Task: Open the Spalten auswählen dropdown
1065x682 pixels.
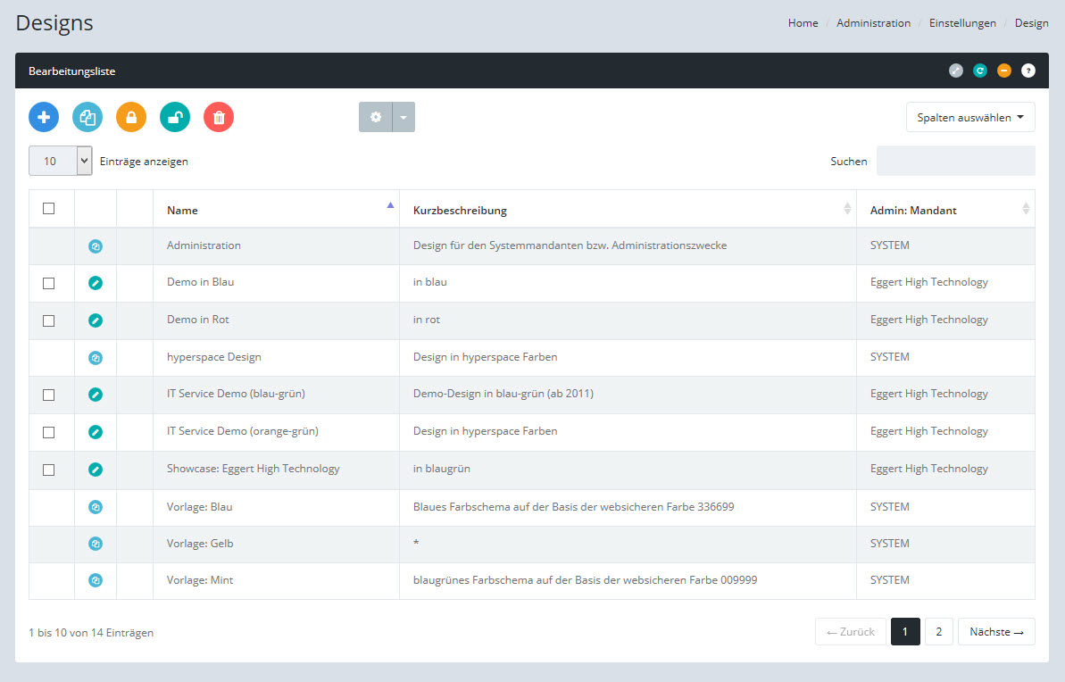Action: (970, 117)
